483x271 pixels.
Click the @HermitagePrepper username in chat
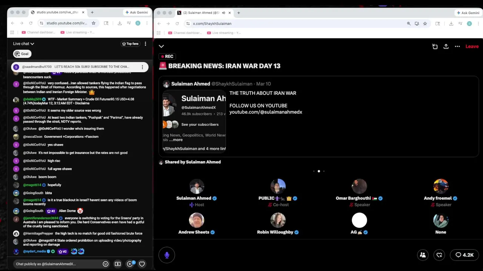pos(38,233)
